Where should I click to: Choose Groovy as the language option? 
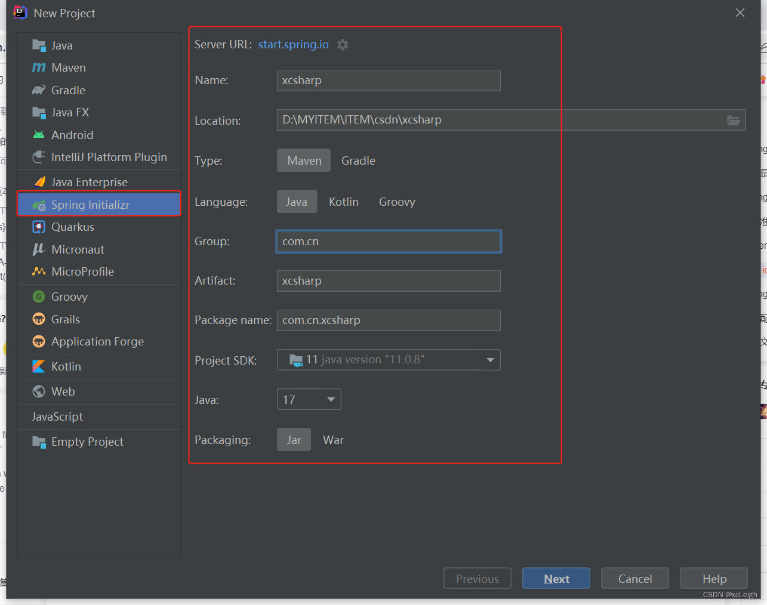click(397, 202)
